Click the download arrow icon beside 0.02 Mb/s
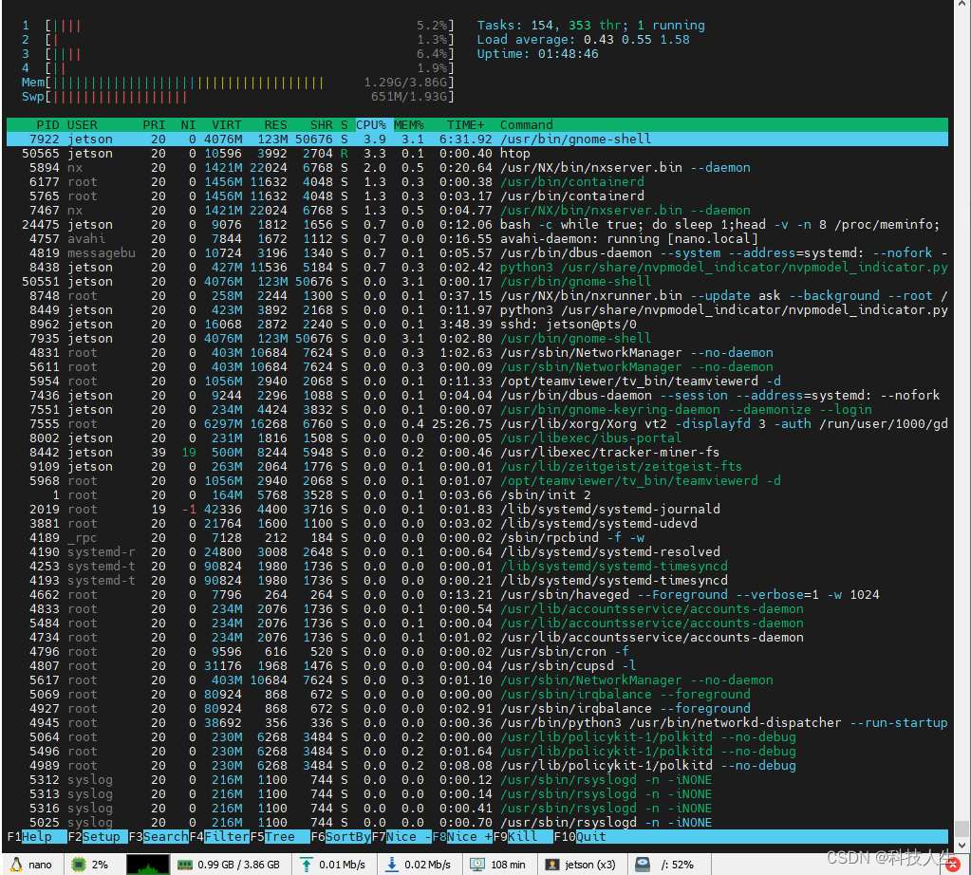 point(391,865)
